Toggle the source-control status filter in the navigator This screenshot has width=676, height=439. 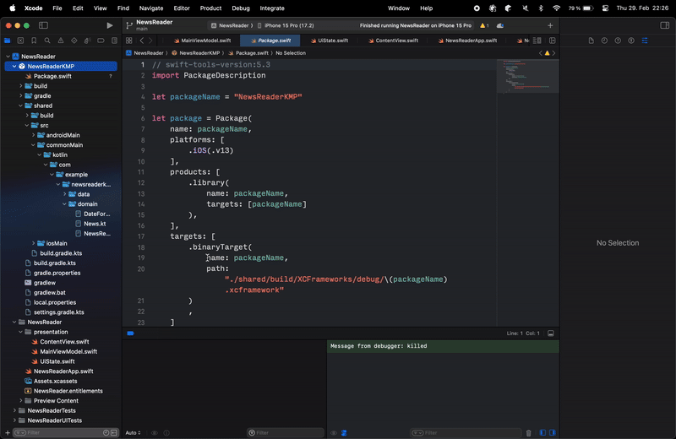(114, 432)
